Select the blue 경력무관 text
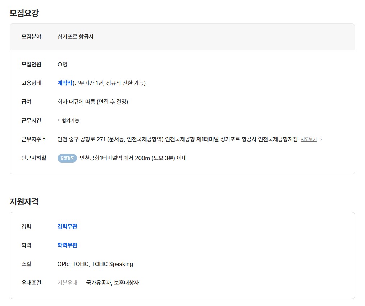 [x=67, y=227]
